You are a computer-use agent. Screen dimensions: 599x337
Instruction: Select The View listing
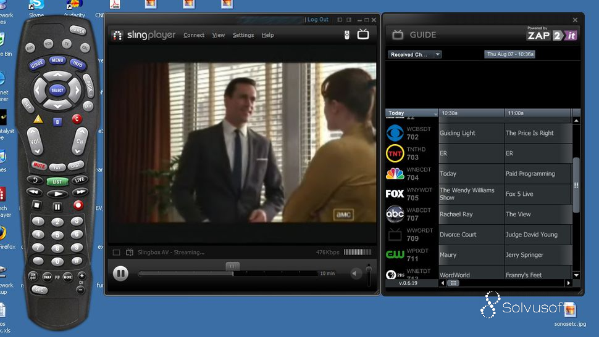(538, 214)
